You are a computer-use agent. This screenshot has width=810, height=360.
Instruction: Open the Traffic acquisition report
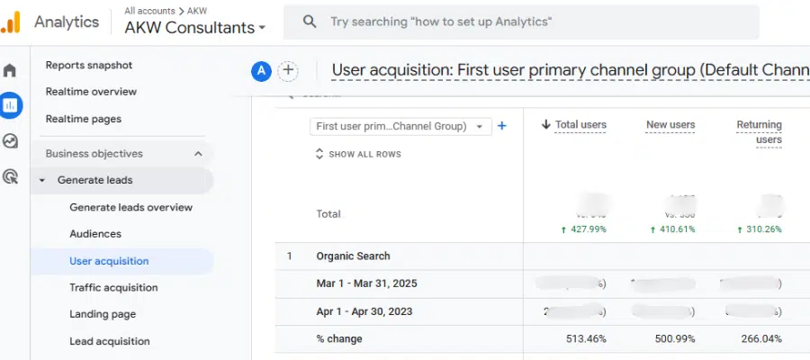click(x=113, y=288)
